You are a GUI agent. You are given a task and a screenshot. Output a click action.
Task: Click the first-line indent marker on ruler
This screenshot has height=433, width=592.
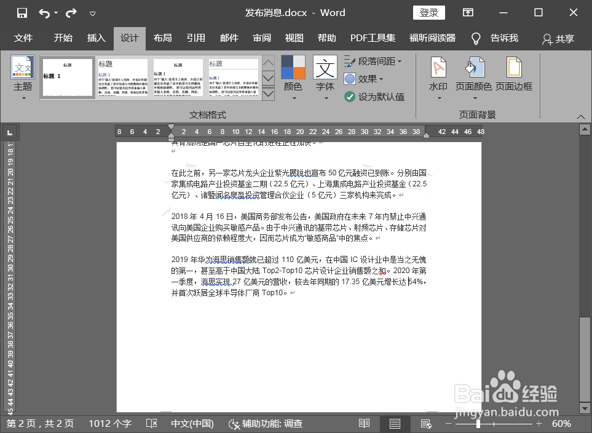click(x=171, y=128)
